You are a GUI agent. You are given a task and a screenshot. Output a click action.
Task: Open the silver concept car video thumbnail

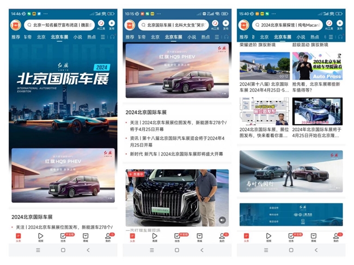[318, 111]
